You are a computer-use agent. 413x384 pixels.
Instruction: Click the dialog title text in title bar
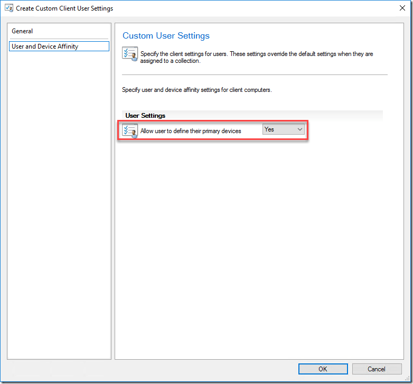(x=64, y=8)
